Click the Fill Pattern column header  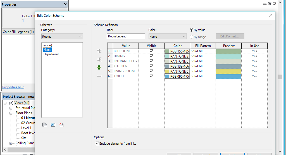point(203,46)
